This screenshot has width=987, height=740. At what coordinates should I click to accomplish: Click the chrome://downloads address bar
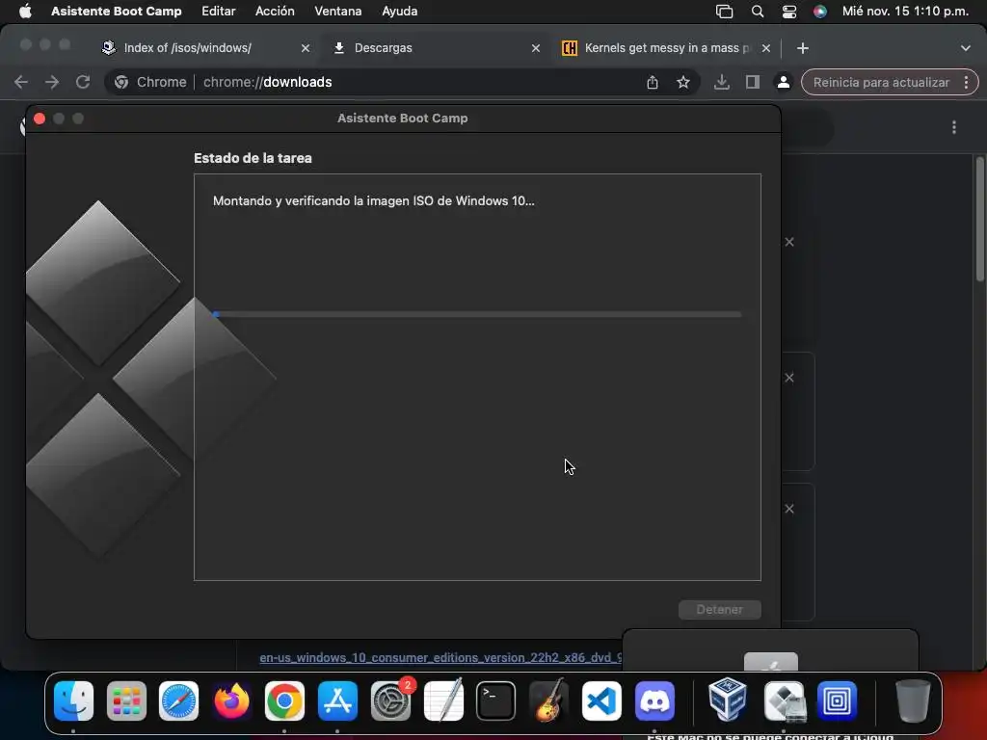click(x=403, y=83)
